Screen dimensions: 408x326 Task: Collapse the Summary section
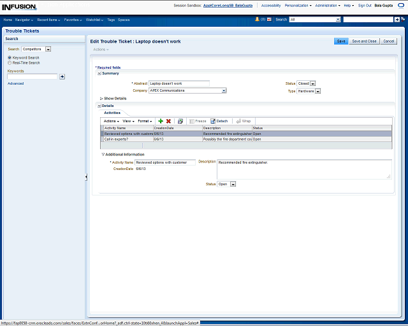point(99,73)
